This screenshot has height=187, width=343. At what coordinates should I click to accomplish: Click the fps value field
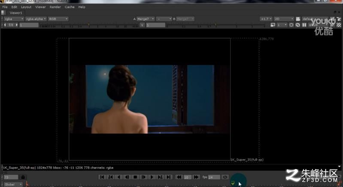pyautogui.click(x=214, y=177)
